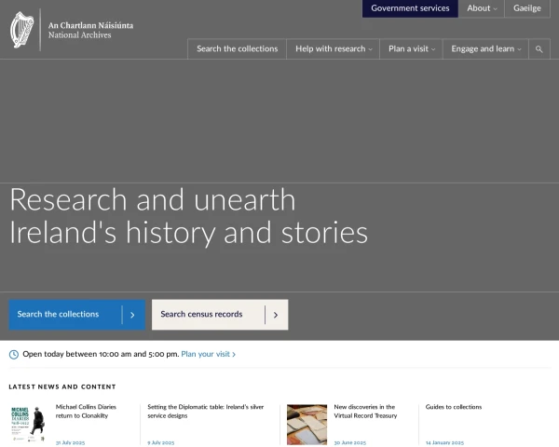
Task: Expand the Engage and learn menu
Action: 486,49
